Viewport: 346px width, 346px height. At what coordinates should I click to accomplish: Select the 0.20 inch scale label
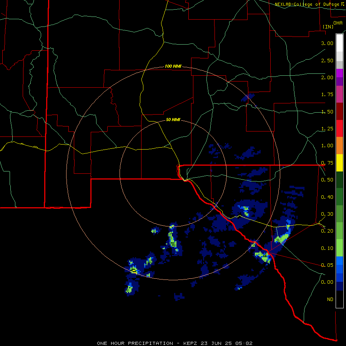327,231
